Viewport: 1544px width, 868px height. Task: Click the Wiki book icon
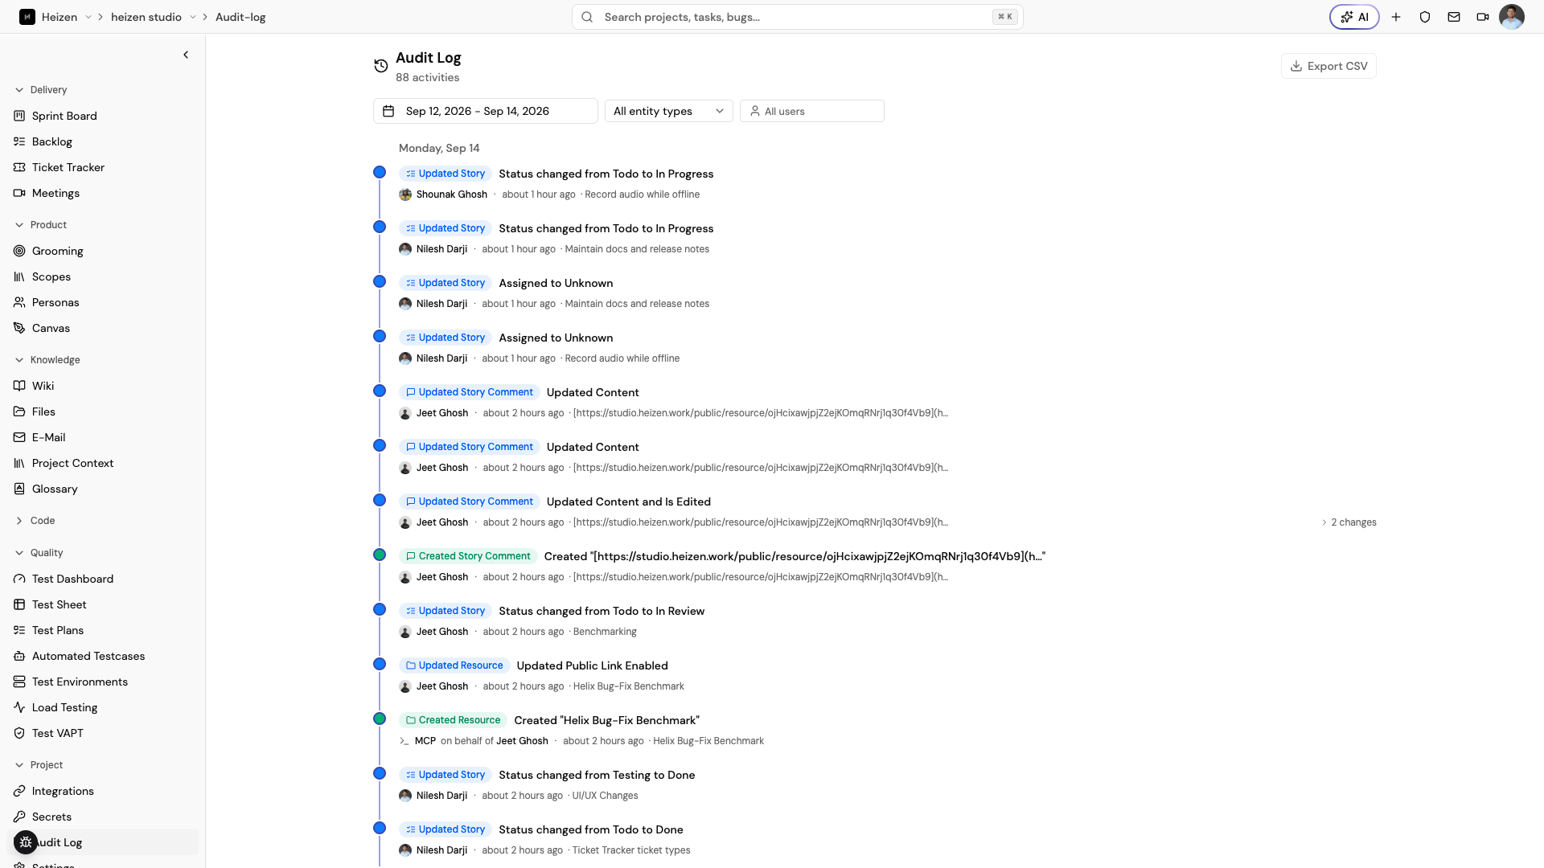[19, 386]
